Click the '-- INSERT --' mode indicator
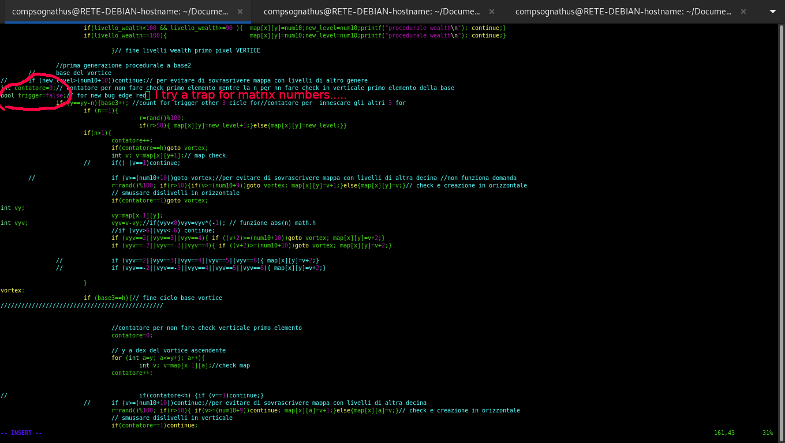 pyautogui.click(x=21, y=433)
